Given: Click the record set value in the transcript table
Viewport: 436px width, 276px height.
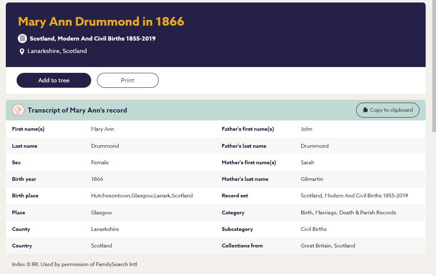Looking at the screenshot, I should tap(354, 196).
